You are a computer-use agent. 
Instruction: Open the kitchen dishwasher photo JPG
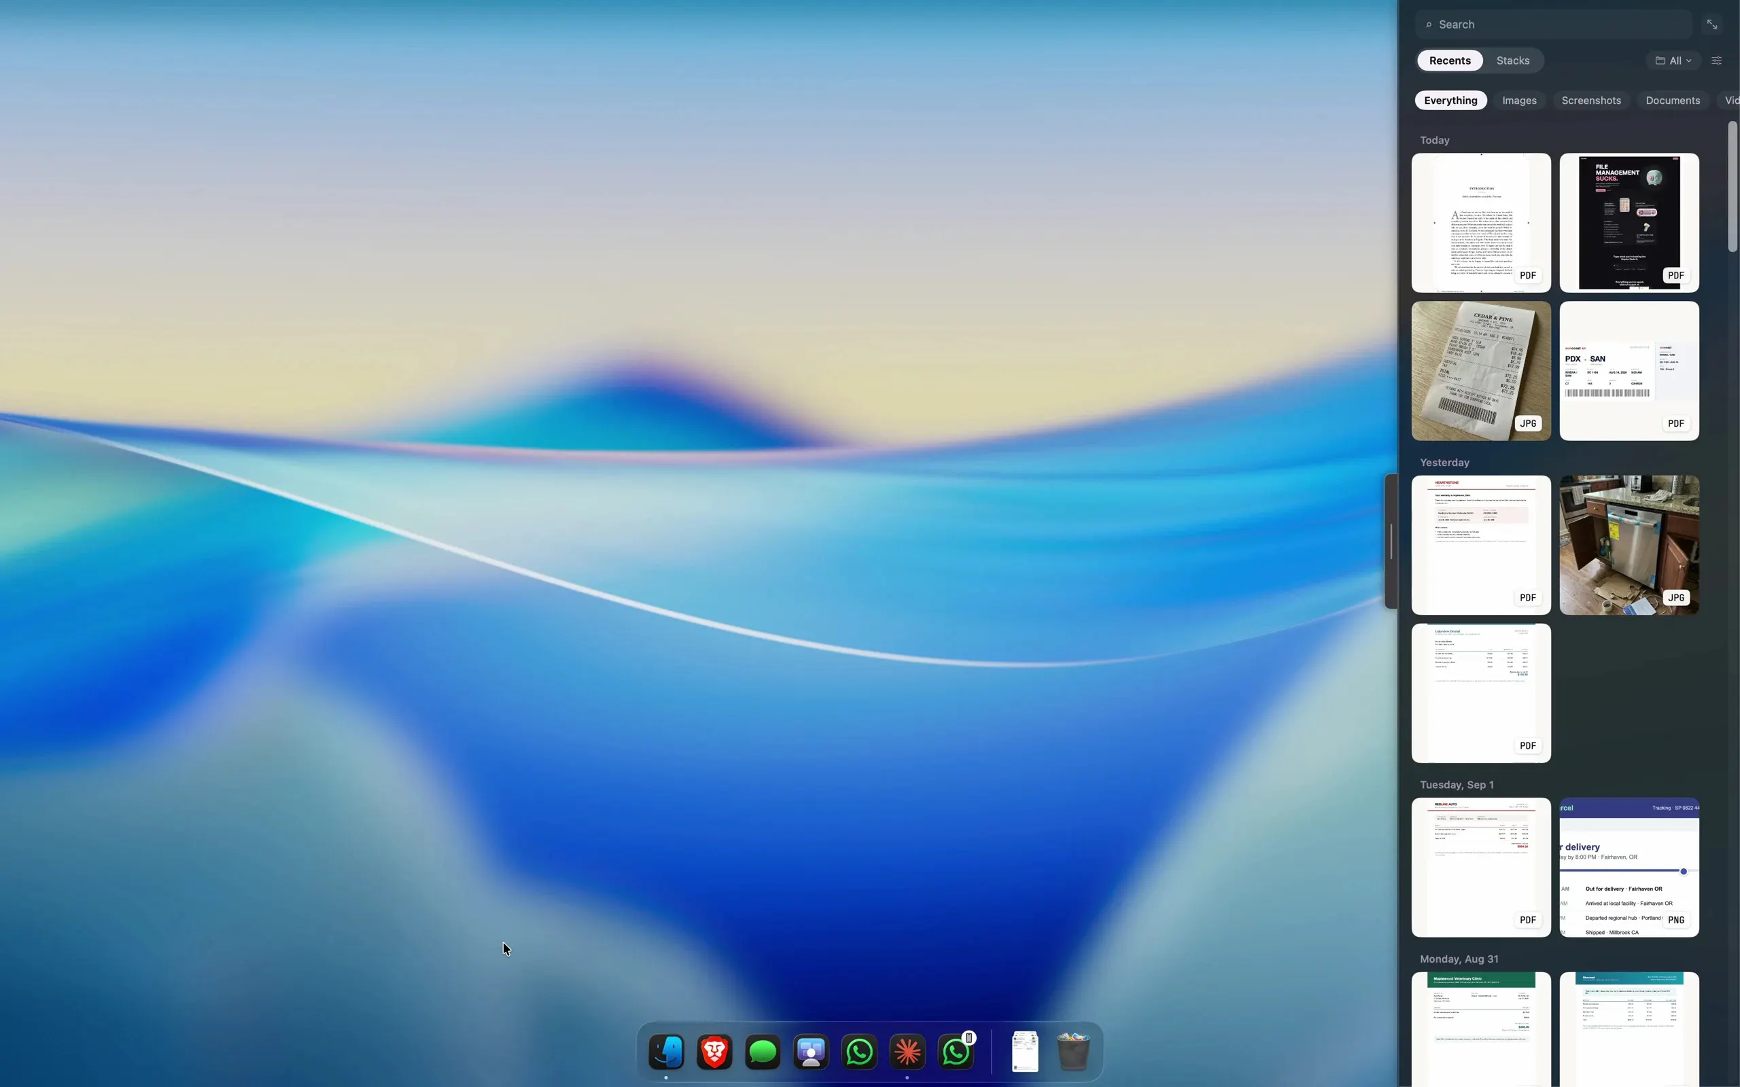1629,545
